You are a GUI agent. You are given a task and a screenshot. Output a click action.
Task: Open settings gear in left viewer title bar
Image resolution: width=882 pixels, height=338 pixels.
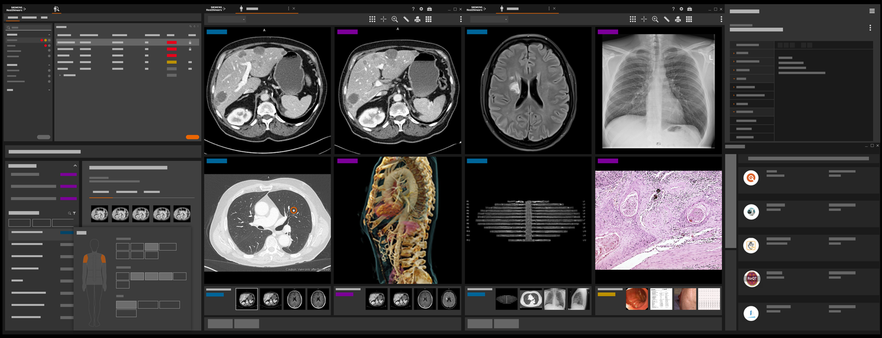click(x=421, y=9)
